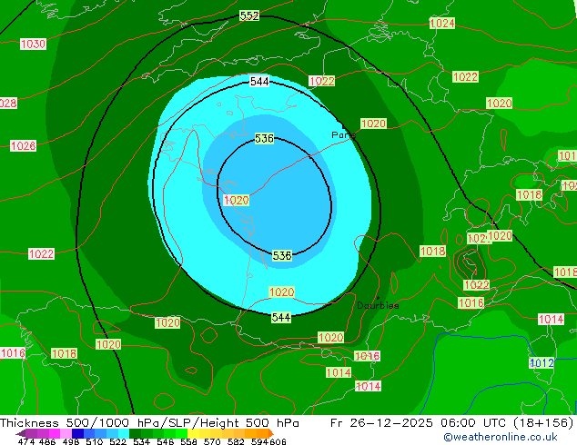Click the 546 legend value

point(165,441)
